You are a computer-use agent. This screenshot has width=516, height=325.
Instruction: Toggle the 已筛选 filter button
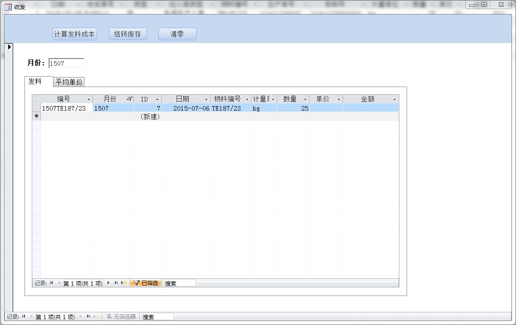pyautogui.click(x=146, y=283)
